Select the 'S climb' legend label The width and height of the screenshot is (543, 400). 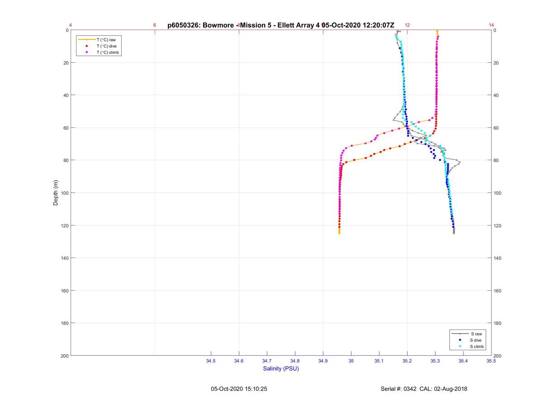477,346
